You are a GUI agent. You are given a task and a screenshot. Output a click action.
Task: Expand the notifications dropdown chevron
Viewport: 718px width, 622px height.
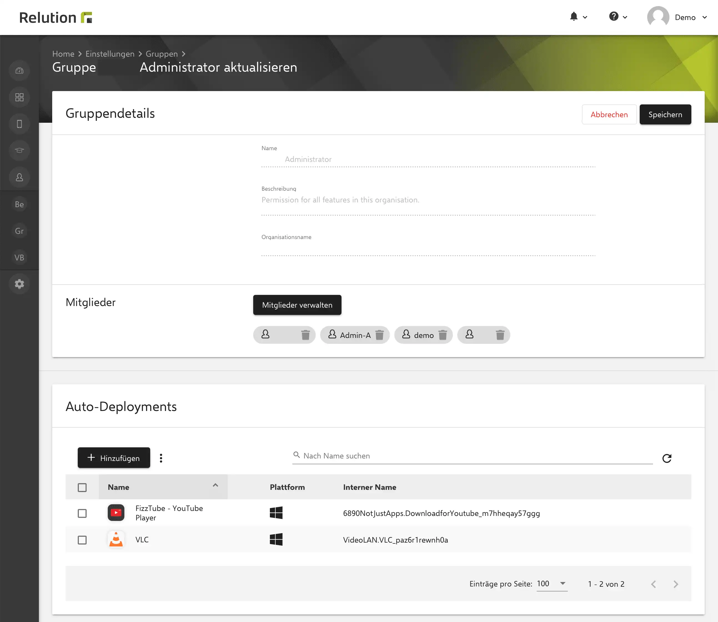[585, 17]
